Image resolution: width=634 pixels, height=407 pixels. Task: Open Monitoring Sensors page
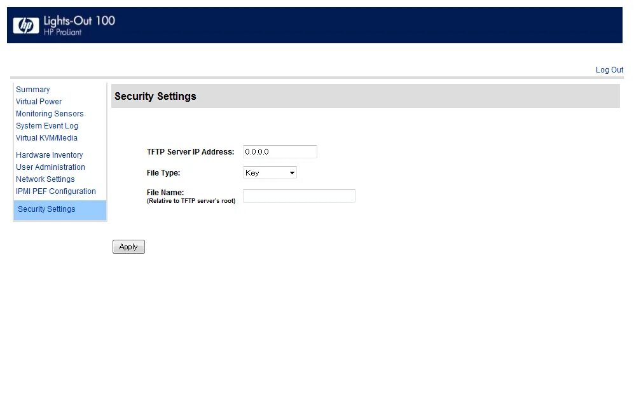[50, 114]
